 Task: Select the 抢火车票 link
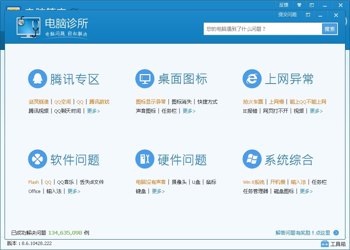(x=253, y=102)
